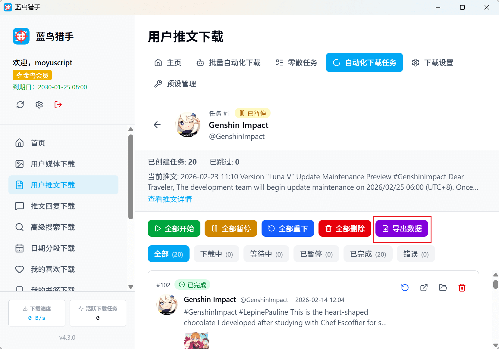Show only 下载中 tasks

216,254
